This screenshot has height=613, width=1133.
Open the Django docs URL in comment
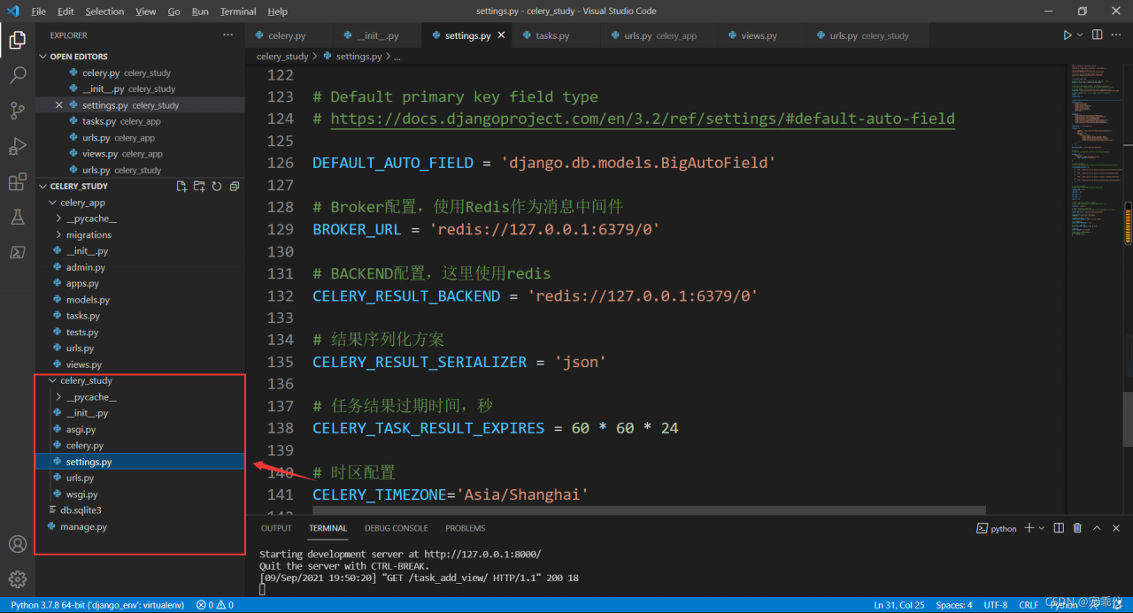click(x=642, y=119)
